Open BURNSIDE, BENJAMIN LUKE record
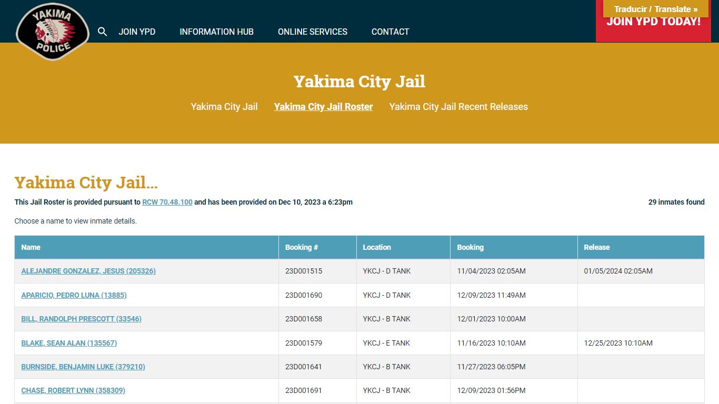 pyautogui.click(x=83, y=367)
